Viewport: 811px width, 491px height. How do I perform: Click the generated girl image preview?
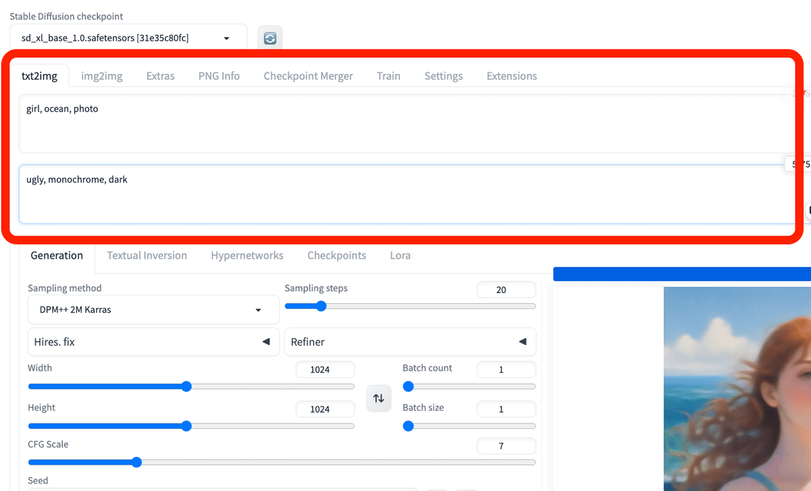pyautogui.click(x=737, y=389)
